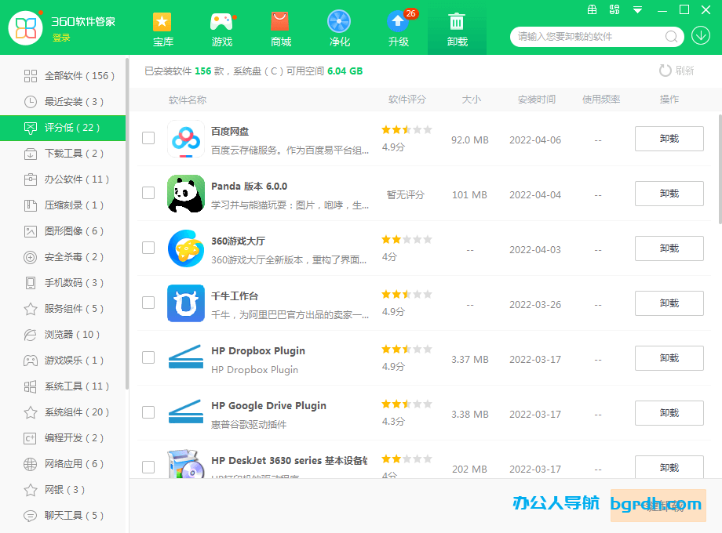Select 服务组件 (5) category
722x533 pixels.
click(63, 309)
